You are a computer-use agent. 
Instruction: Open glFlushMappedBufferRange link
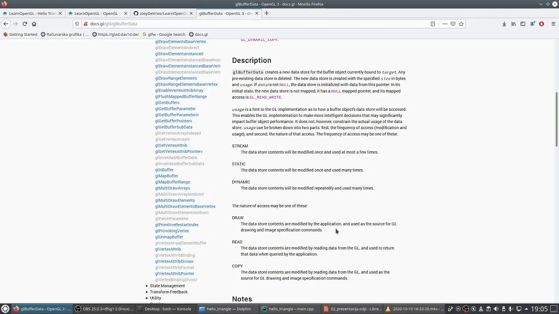tap(181, 97)
